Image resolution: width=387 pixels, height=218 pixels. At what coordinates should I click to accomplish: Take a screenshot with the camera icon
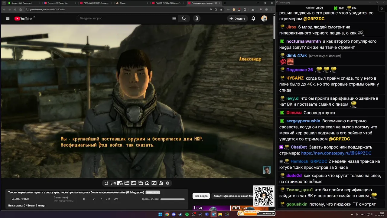tap(161, 183)
